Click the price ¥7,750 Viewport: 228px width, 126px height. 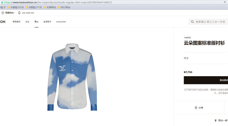pos(188,72)
